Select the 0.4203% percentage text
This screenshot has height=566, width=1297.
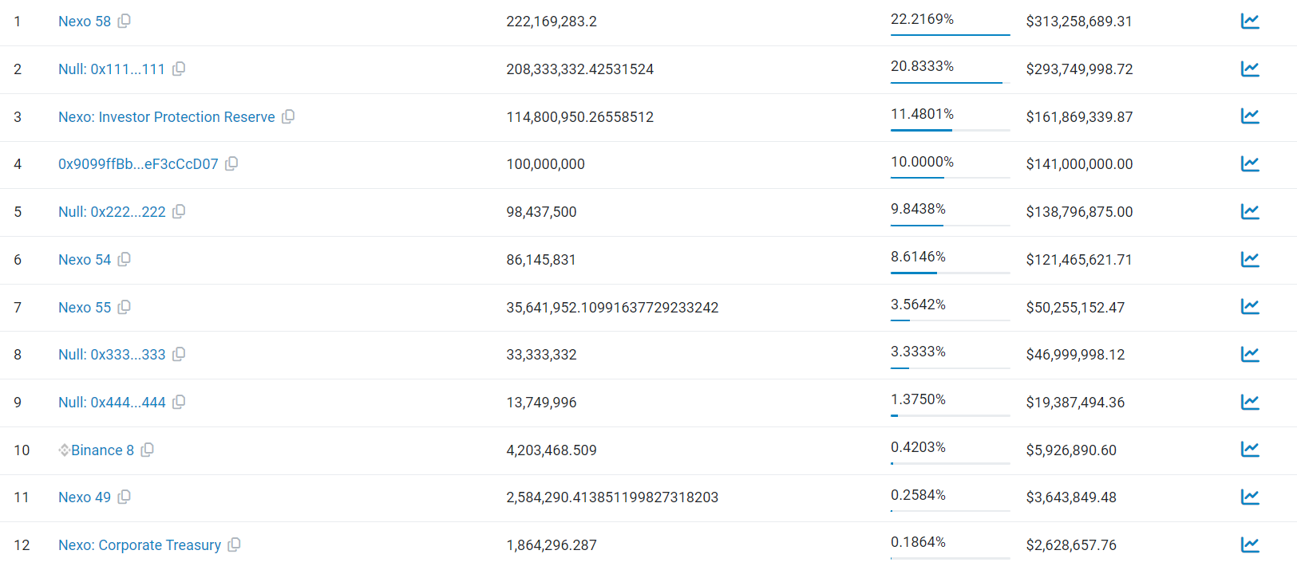pos(918,447)
